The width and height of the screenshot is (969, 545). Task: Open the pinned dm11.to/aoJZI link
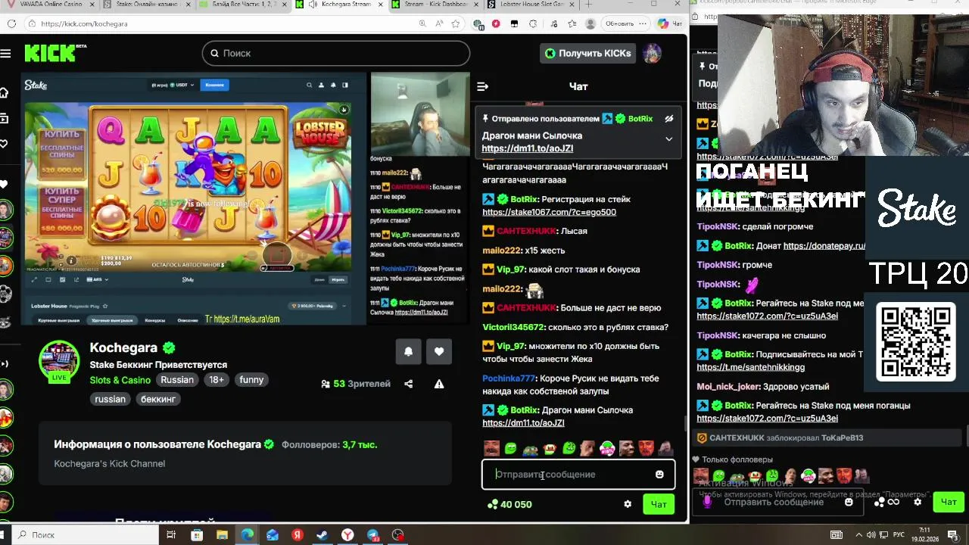tap(527, 148)
